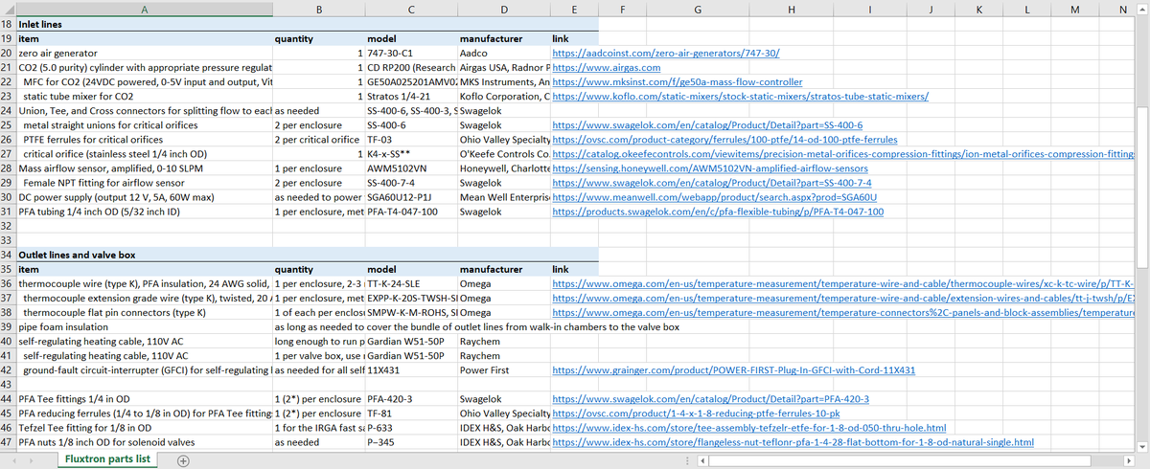Click the 'Outlet lines and valve box' cell
The width and height of the screenshot is (1150, 469).
pos(144,256)
